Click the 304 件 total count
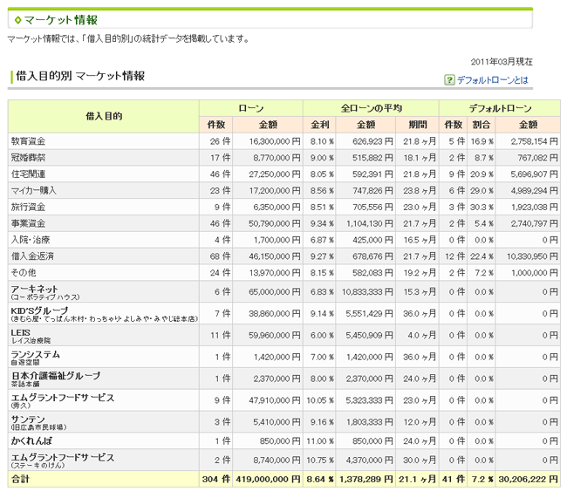Viewport: 567px width, 491px height. (x=216, y=480)
